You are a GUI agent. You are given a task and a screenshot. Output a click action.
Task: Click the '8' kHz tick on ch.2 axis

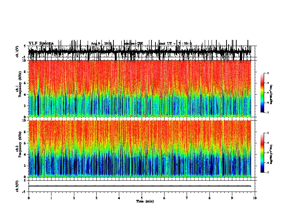[25, 132]
